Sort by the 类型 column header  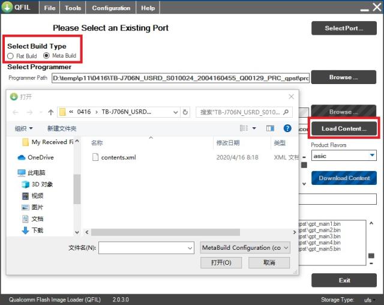click(x=280, y=143)
